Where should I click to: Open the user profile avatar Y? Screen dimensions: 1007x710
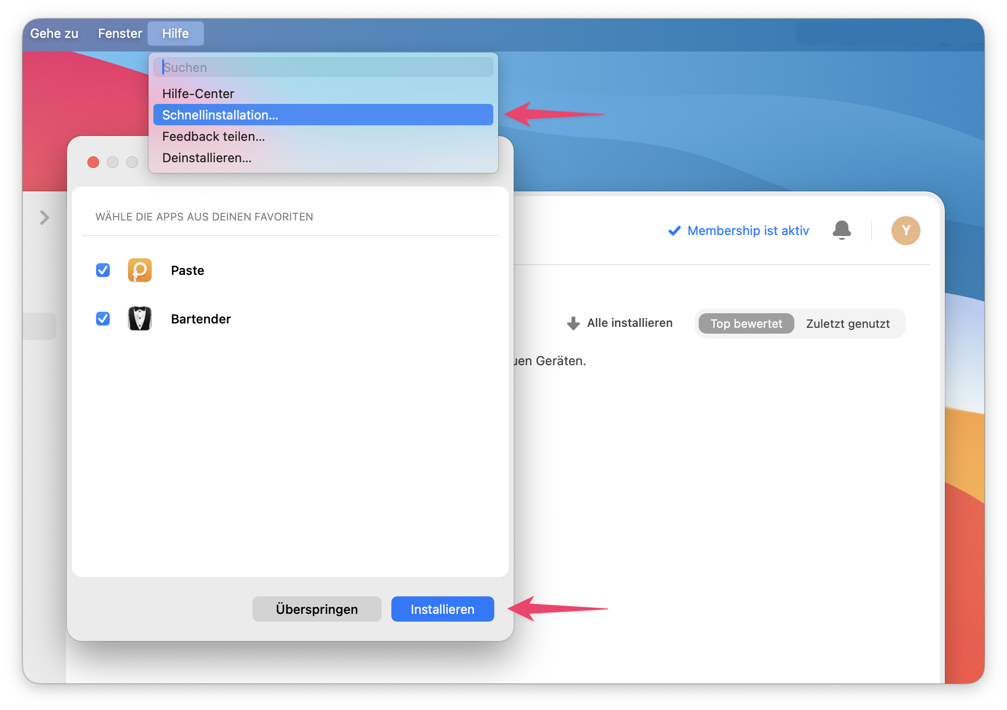click(x=906, y=231)
